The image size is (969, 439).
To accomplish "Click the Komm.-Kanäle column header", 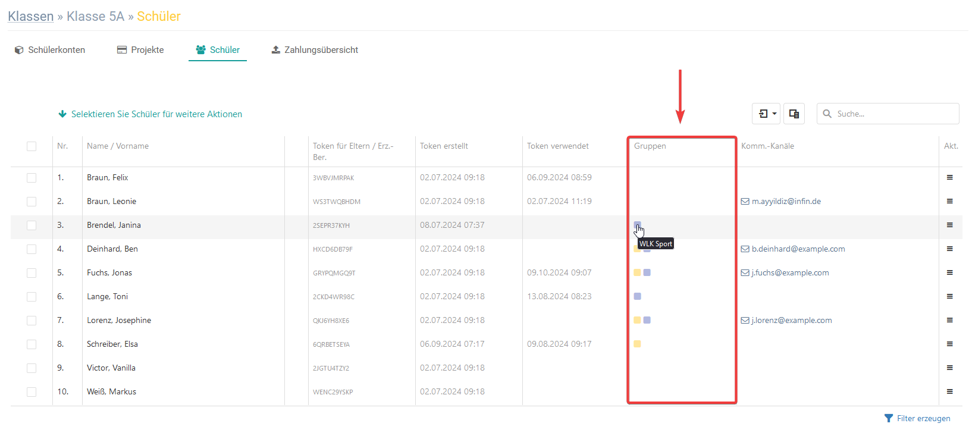I will [x=767, y=146].
